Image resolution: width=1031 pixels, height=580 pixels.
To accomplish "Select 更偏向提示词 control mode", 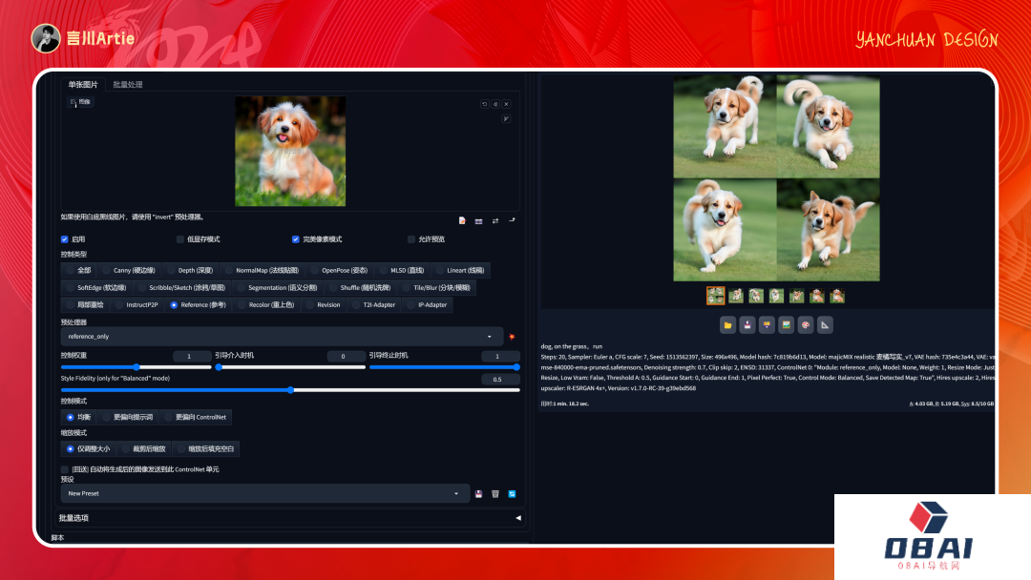I will pyautogui.click(x=128, y=417).
